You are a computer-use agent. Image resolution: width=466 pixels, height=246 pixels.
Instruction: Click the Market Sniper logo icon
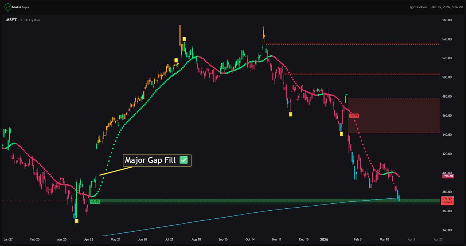tap(8, 7)
